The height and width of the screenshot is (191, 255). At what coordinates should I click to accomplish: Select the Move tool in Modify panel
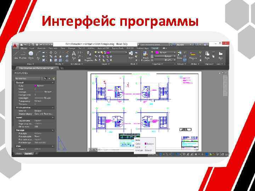click(x=51, y=53)
